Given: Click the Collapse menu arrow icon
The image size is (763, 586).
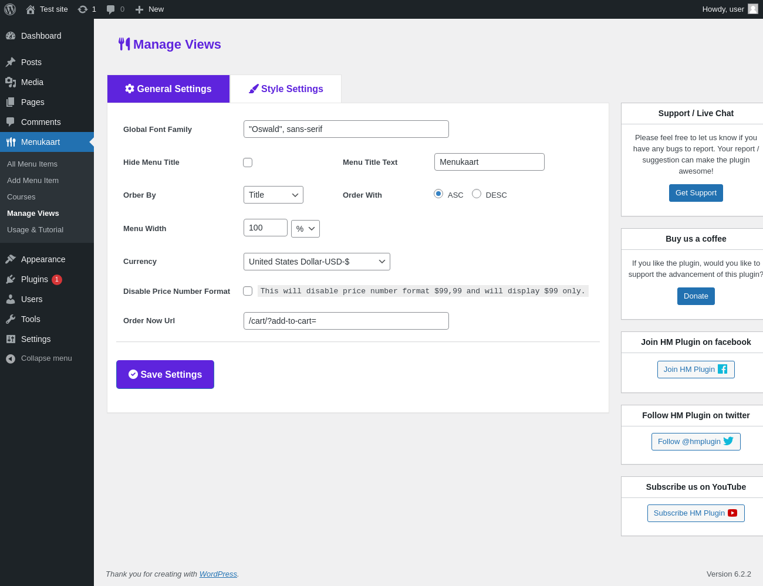Looking at the screenshot, I should 11,358.
